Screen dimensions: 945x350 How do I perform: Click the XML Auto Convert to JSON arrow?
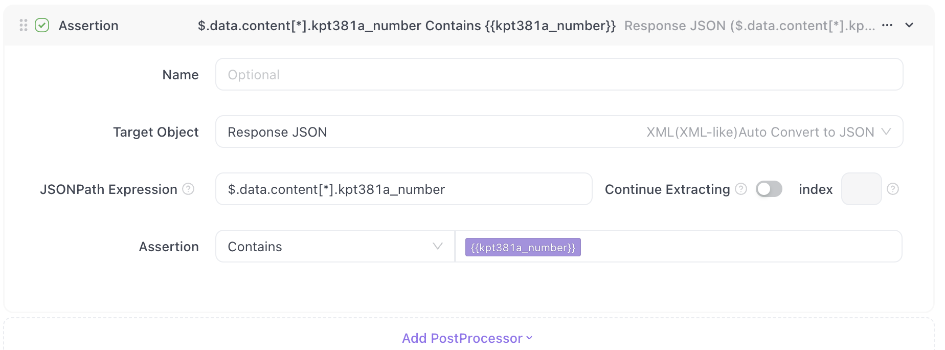[x=886, y=132]
